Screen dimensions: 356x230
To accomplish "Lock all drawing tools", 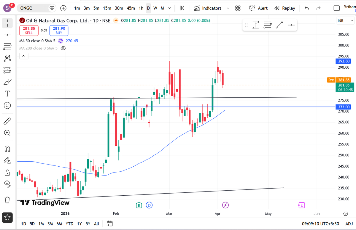I will pyautogui.click(x=7, y=172).
